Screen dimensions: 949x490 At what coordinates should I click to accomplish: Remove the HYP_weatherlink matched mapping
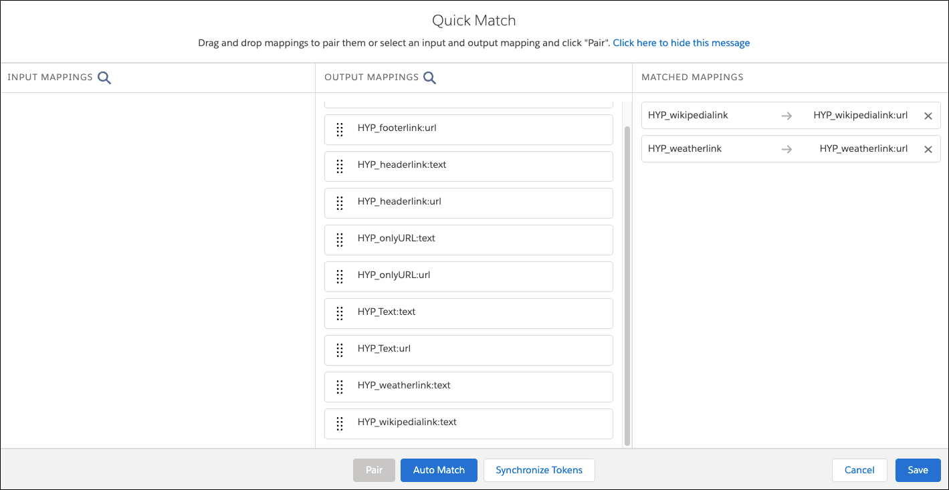coord(928,148)
